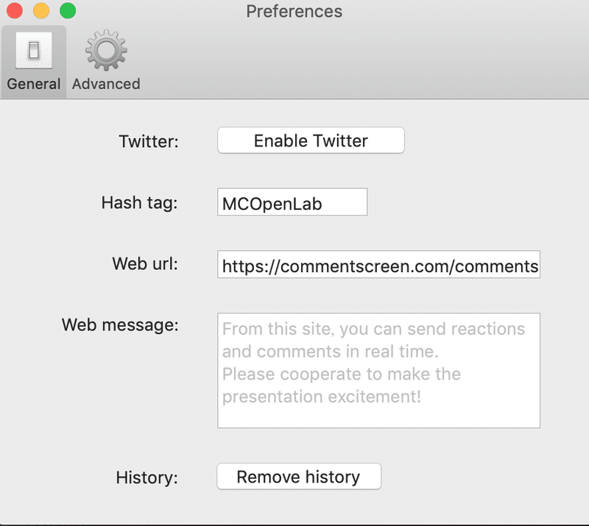Focus the Web url input field
Screen dimensions: 589x526
tap(378, 265)
